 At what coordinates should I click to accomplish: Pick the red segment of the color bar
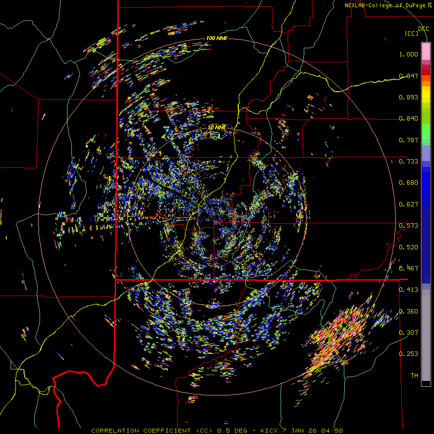[x=426, y=72]
